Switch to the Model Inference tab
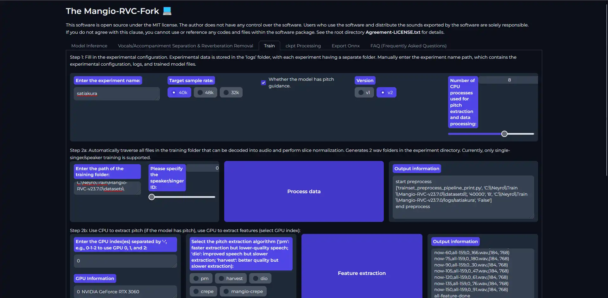Viewport: 608px width, 298px height. pyautogui.click(x=89, y=46)
